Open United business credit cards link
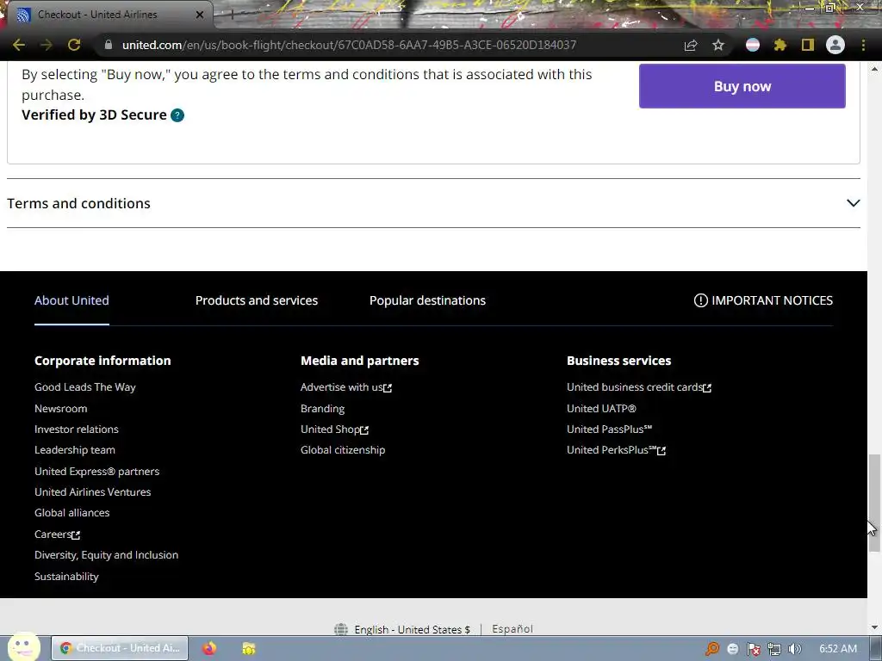Viewport: 882px width, 661px height. point(639,387)
